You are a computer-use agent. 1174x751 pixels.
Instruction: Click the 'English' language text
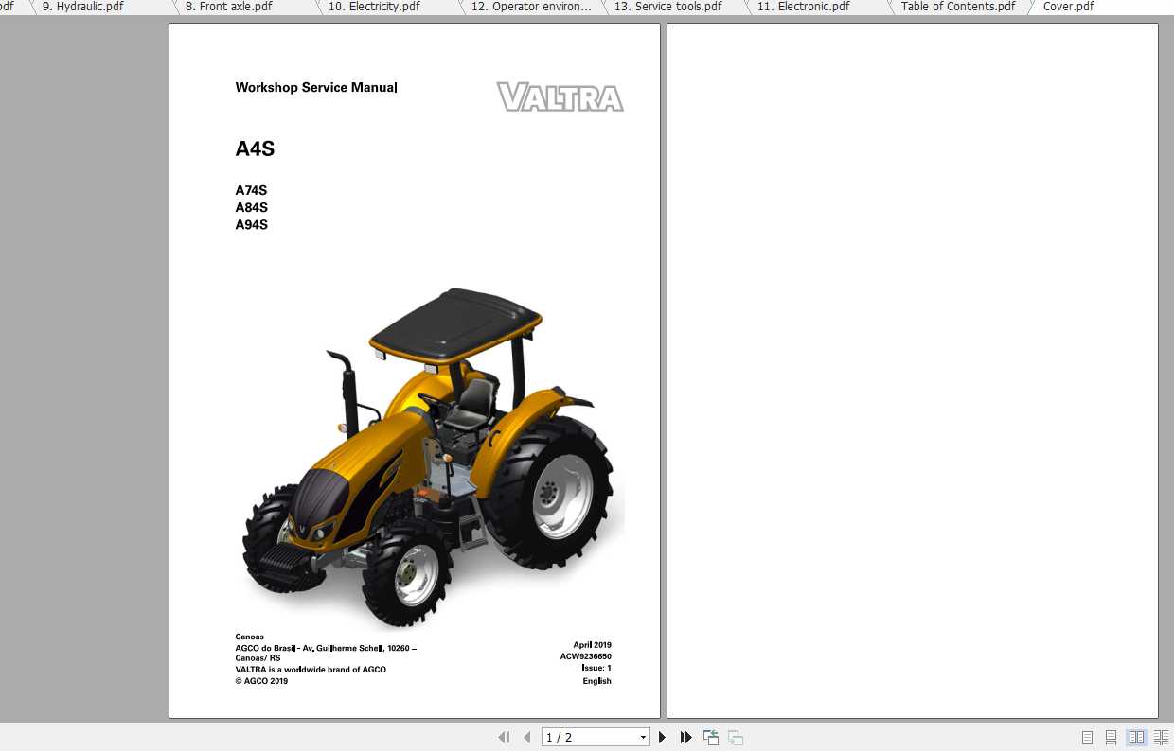tap(596, 681)
